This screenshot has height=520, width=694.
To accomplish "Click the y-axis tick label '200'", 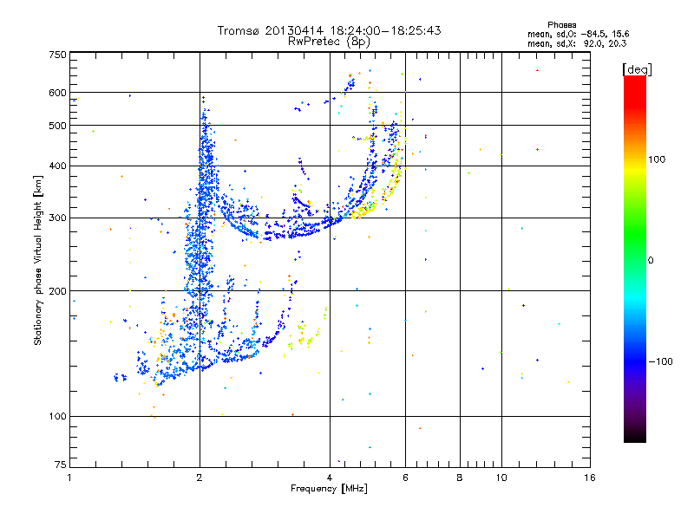I will (x=57, y=291).
